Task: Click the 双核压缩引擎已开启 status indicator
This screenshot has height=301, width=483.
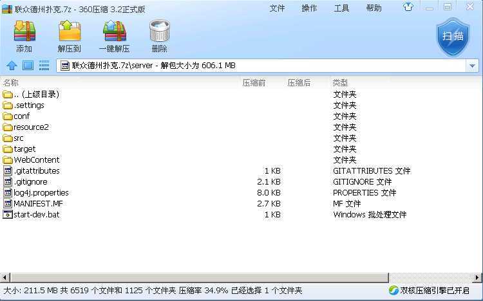Action: (x=430, y=291)
